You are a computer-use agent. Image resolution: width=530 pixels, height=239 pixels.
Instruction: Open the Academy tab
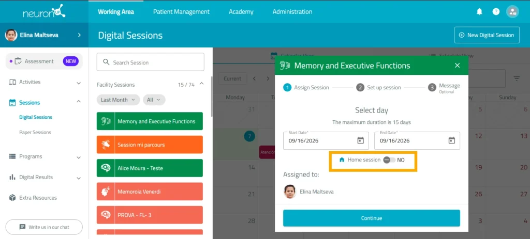[x=241, y=12]
